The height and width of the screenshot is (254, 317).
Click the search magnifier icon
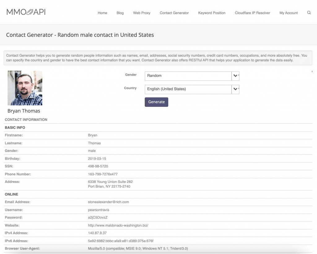[x=309, y=13]
